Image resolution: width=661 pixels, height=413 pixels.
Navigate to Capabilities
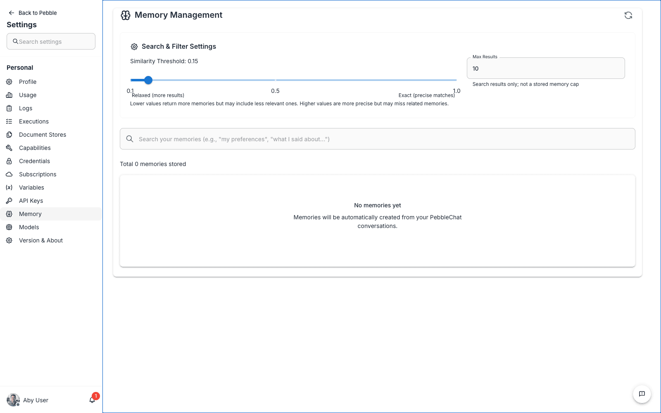(51, 148)
